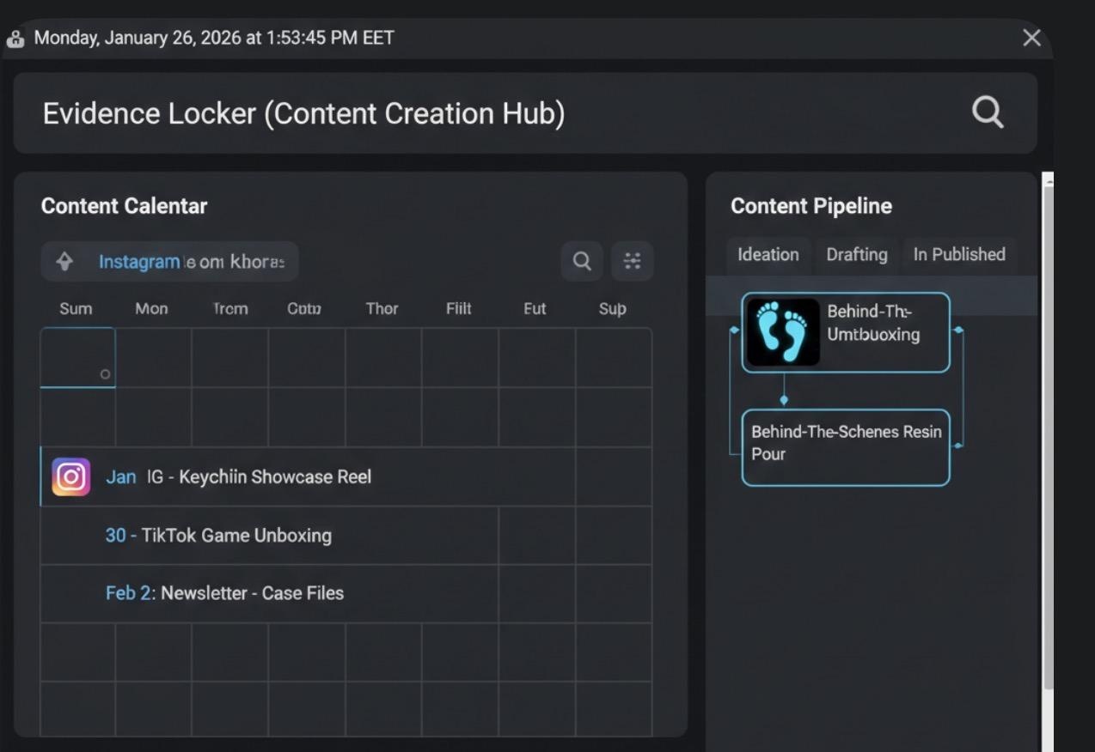Click the Thor day header

382,309
